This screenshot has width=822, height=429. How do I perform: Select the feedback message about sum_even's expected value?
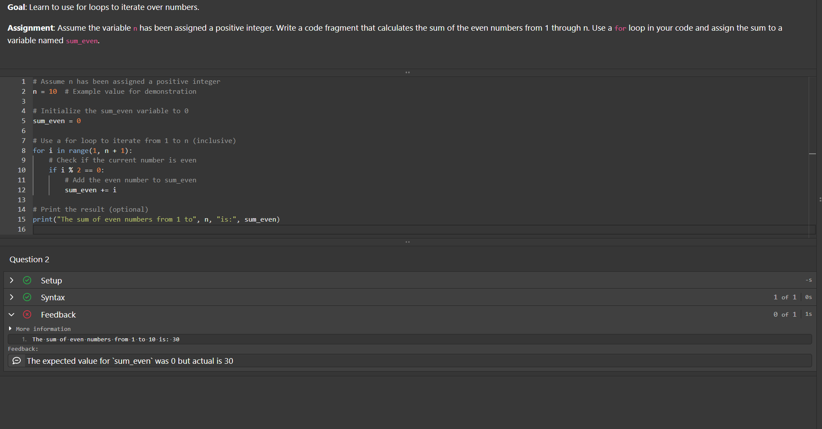[x=130, y=361]
